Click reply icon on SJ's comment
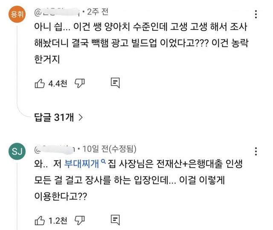This screenshot has width=273, height=230. pyautogui.click(x=115, y=220)
